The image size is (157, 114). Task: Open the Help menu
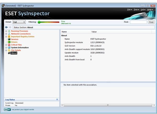tap(150, 10)
